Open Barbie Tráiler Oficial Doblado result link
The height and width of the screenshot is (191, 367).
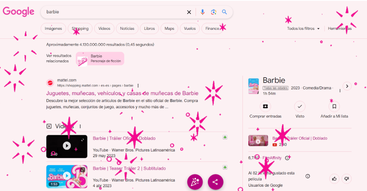[x=124, y=138]
